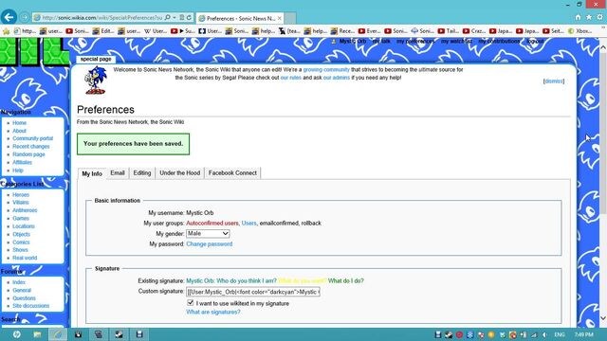
Task: Click Add to Favorites bar star icon
Action: point(7,31)
